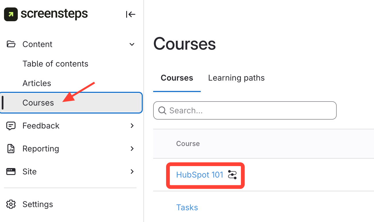Image resolution: width=374 pixels, height=222 pixels.
Task: Click the ScreenSteps logo icon
Action: pyautogui.click(x=11, y=14)
